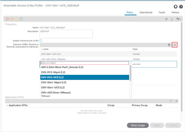Collapse the domain dropdown with its arrow
This screenshot has height=132, width=185.
pyautogui.click(x=130, y=63)
